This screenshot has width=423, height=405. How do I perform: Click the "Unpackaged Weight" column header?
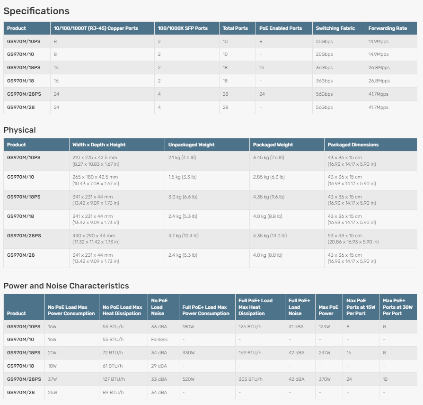[191, 145]
